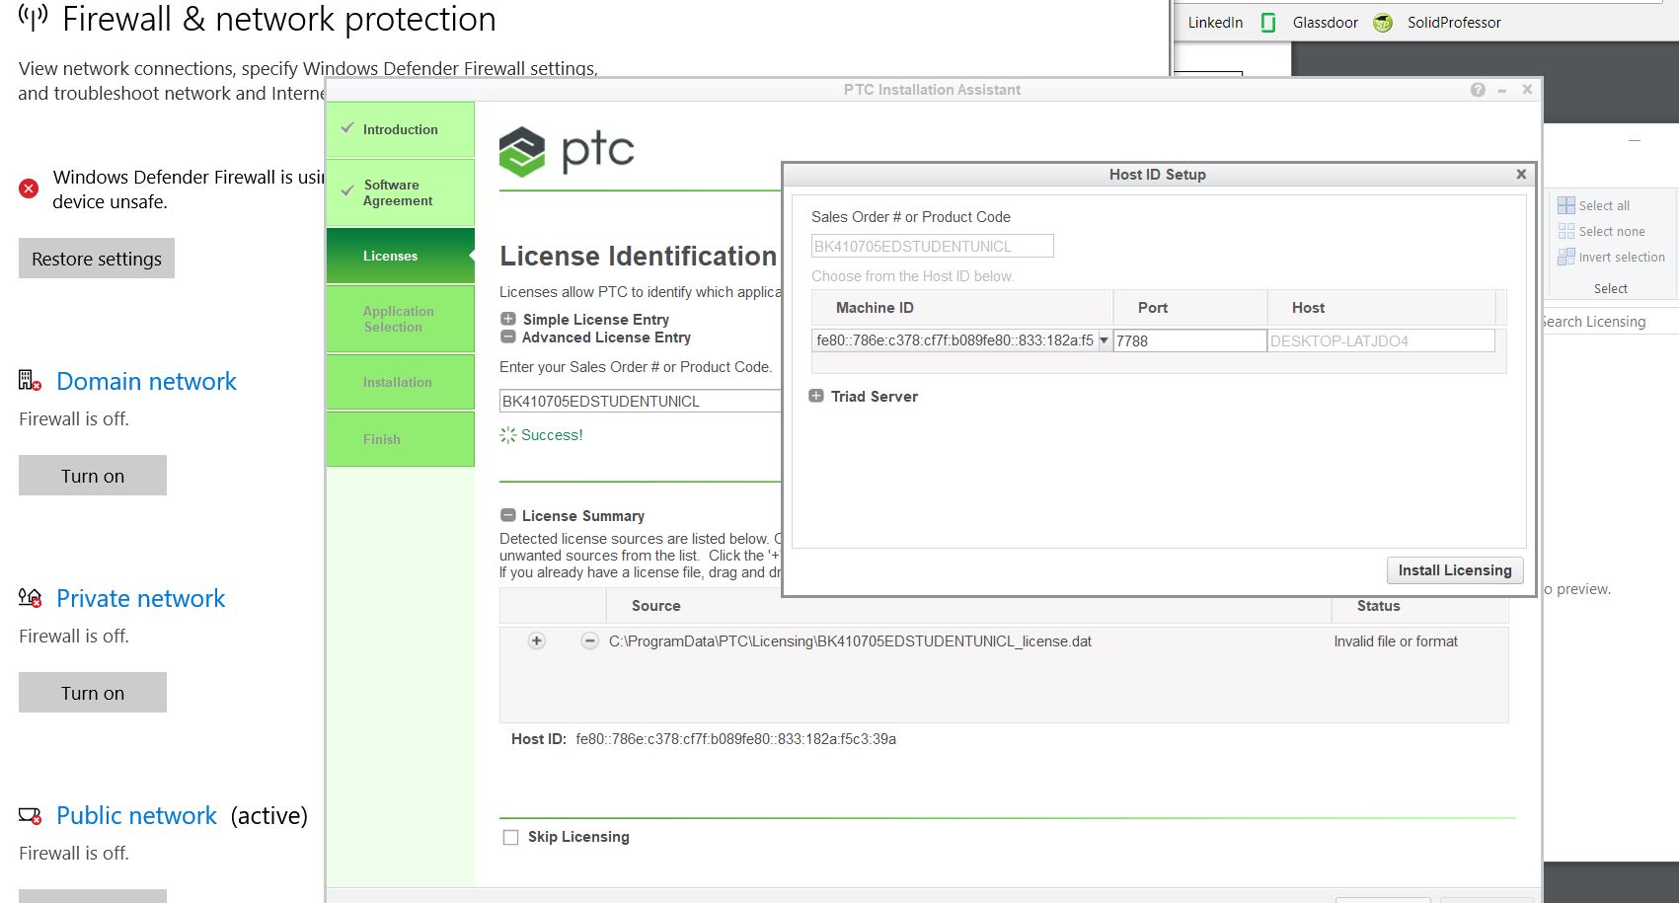The height and width of the screenshot is (903, 1679).
Task: Tick the Skip Licensing checkbox
Action: click(x=510, y=837)
